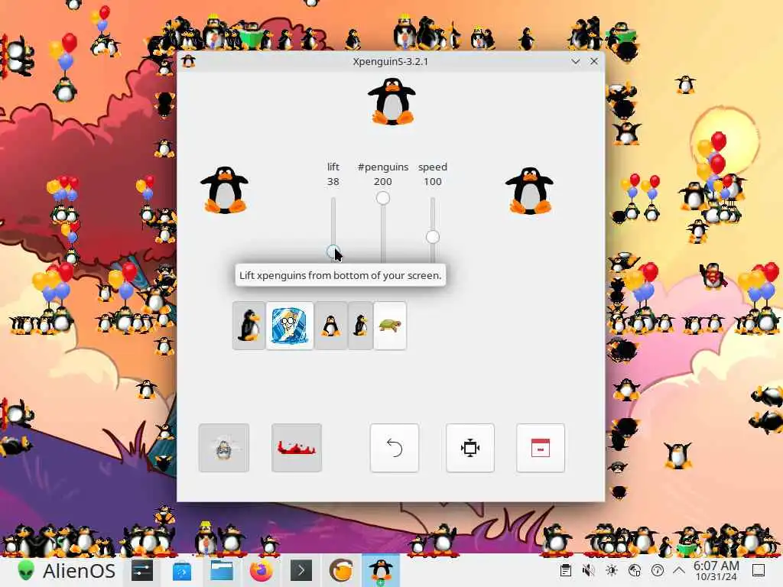Click the 'lift' label text
The height and width of the screenshot is (587, 783).
333,167
